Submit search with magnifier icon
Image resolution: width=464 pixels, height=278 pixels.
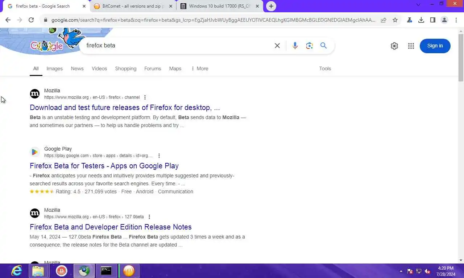(x=323, y=46)
